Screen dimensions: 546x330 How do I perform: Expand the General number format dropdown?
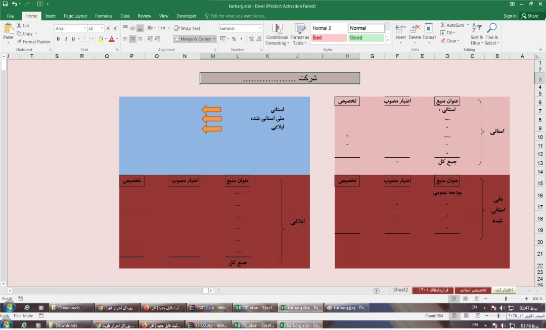(260, 29)
